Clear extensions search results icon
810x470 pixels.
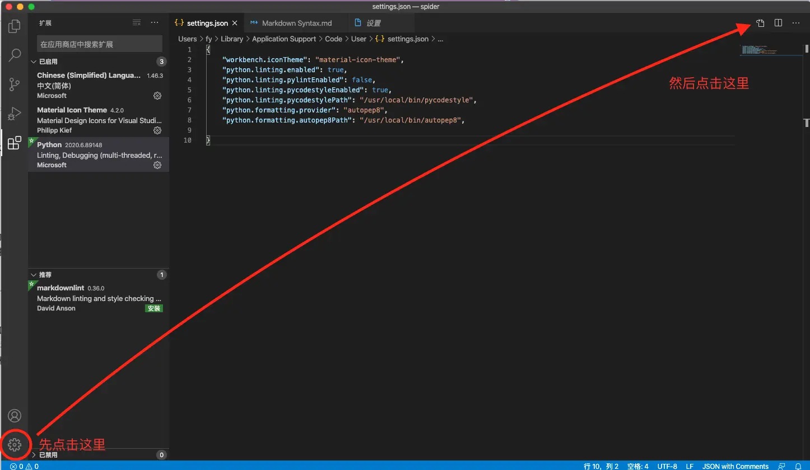(137, 23)
